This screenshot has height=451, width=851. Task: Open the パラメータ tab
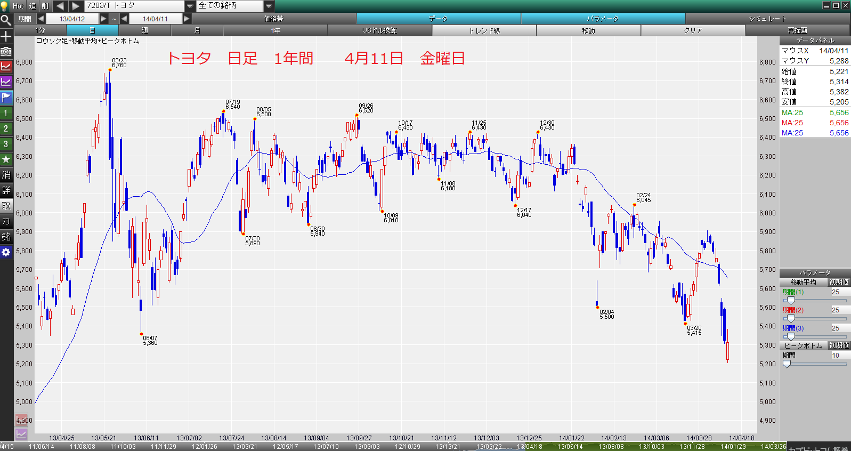pos(603,19)
